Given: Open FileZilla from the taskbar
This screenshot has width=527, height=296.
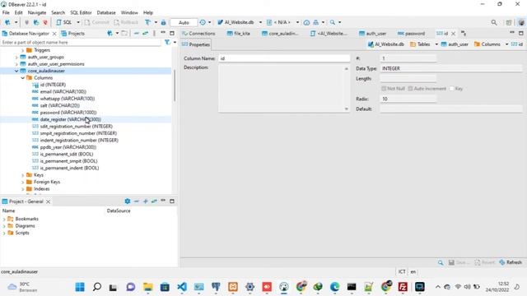Looking at the screenshot, I should [403, 287].
